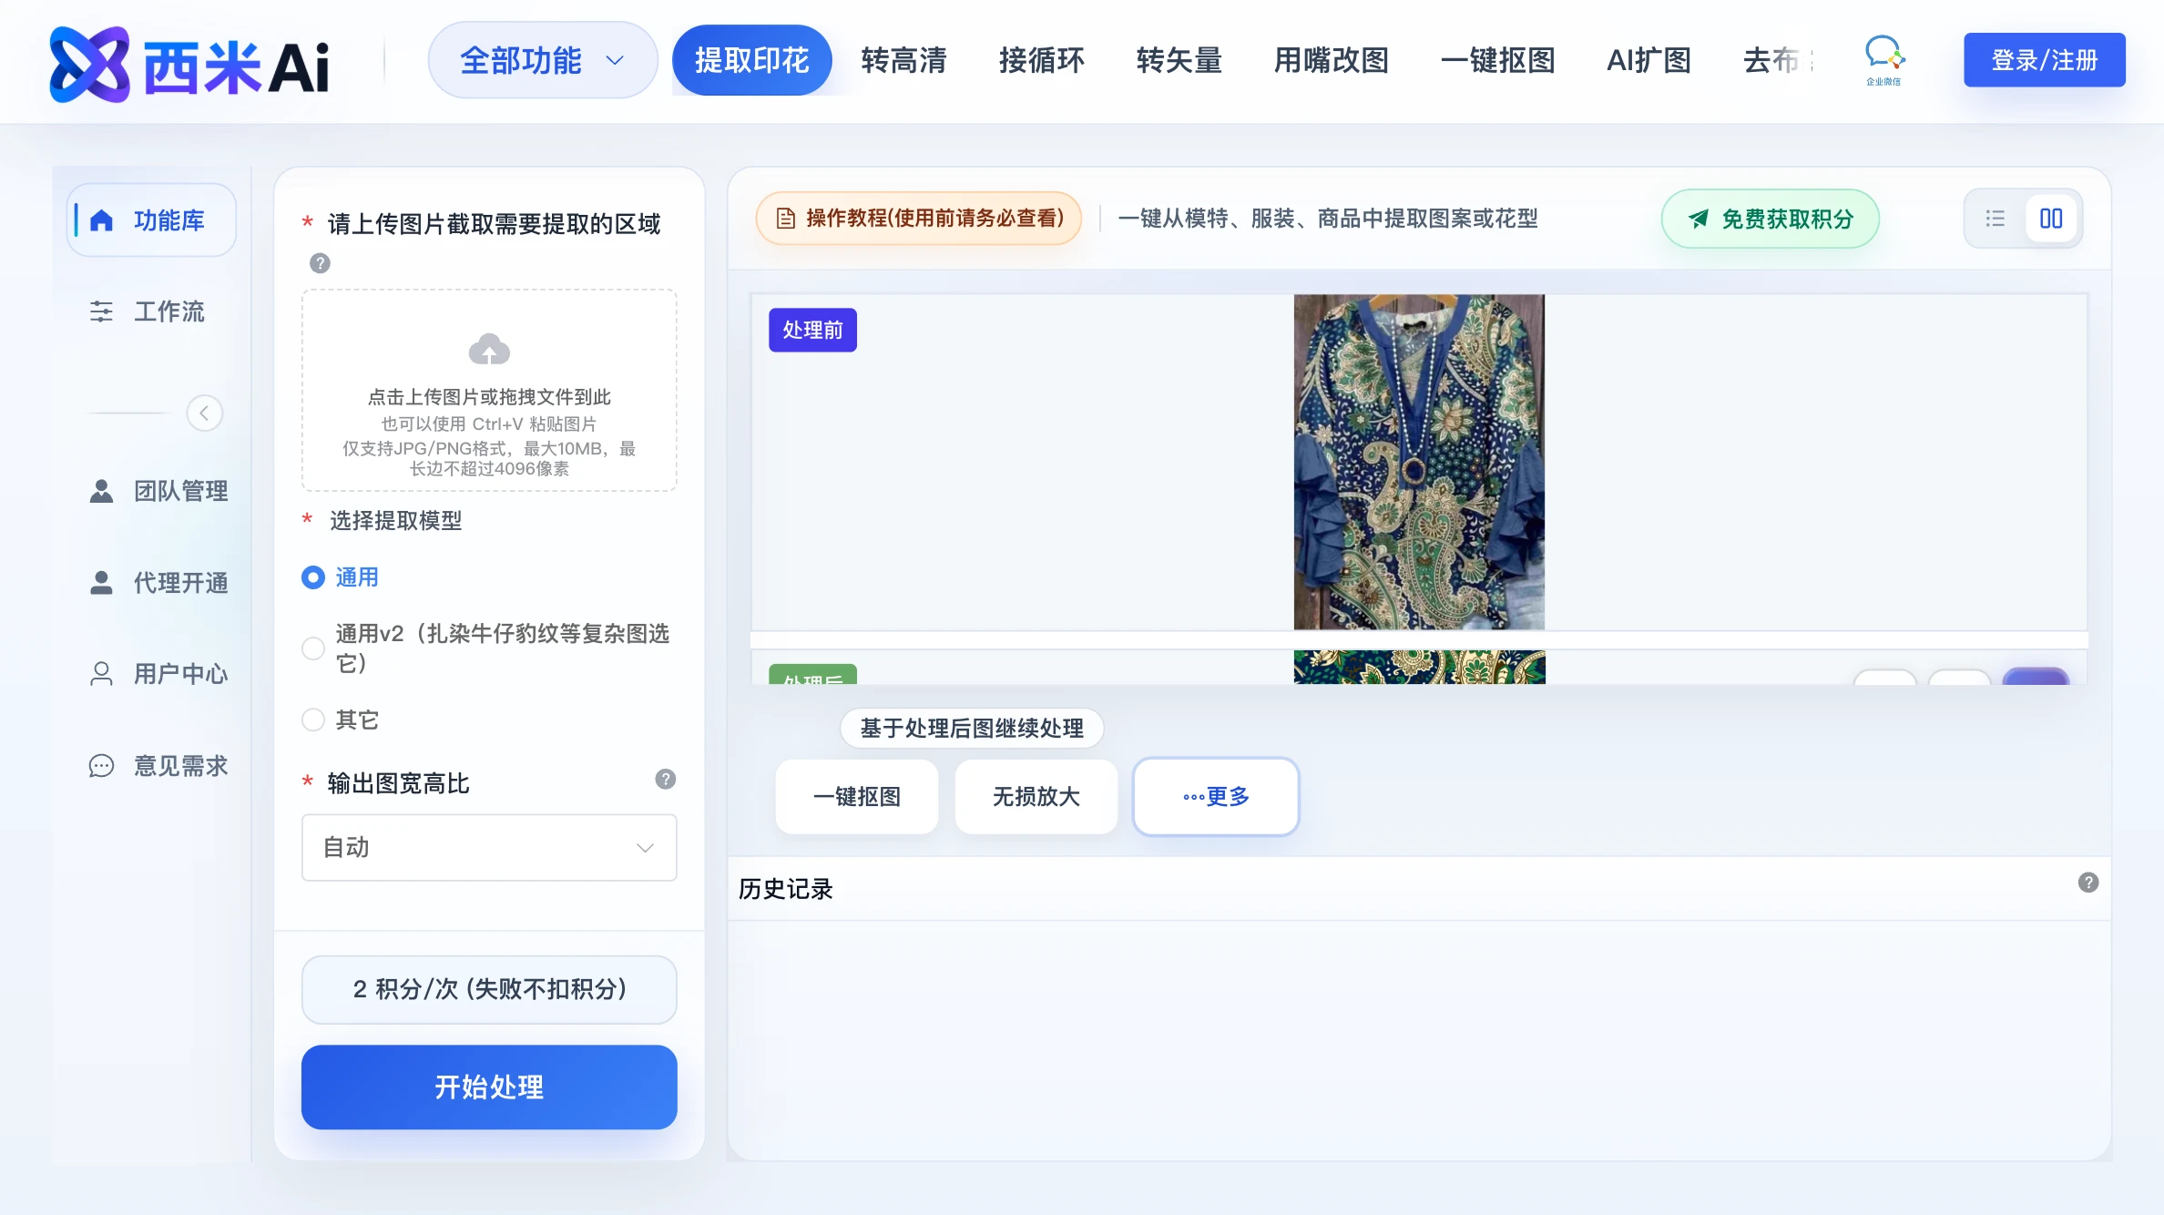2164x1215 pixels.
Task: Switch to 接循环 tab
Action: coord(1041,61)
